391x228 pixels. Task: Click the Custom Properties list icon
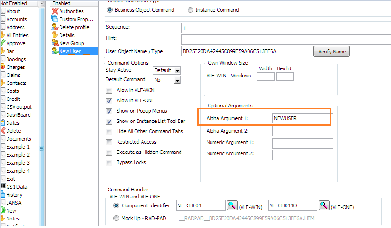(55, 19)
